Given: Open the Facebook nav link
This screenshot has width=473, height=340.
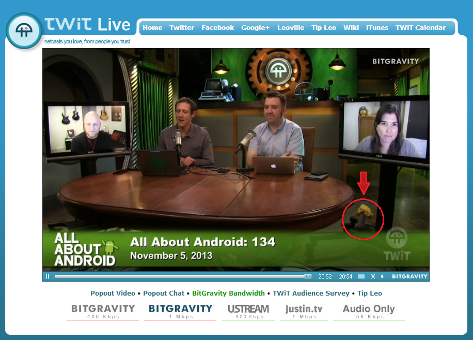Looking at the screenshot, I should (x=217, y=28).
